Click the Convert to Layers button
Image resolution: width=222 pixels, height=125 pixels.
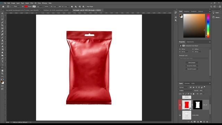pos(192,69)
